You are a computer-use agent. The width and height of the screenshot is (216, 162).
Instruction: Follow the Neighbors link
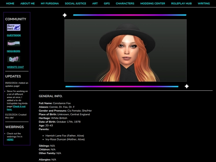coord(14,51)
